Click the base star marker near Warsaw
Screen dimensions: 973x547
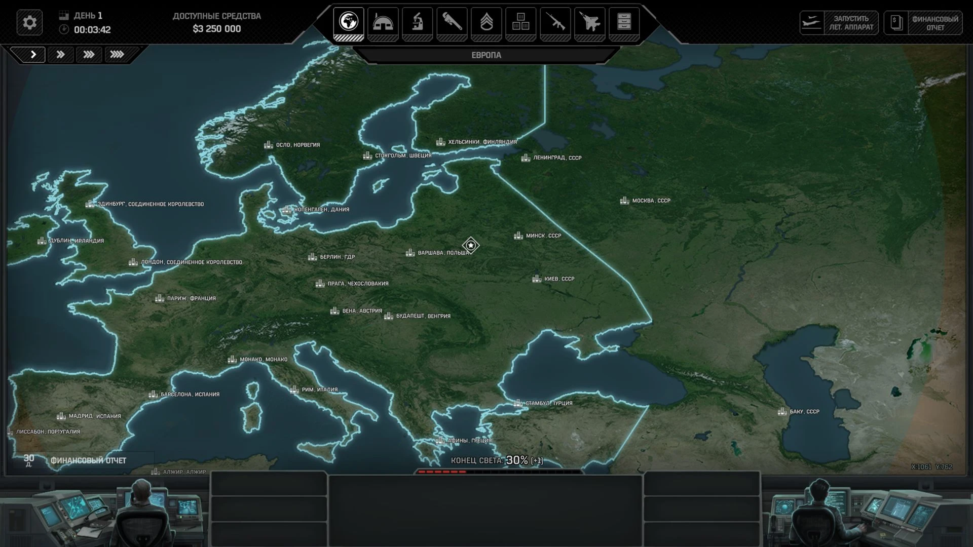tap(471, 246)
